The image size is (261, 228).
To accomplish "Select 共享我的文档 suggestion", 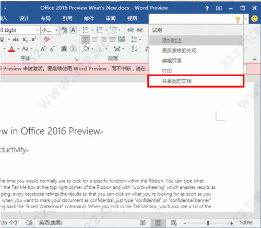I will [196, 81].
